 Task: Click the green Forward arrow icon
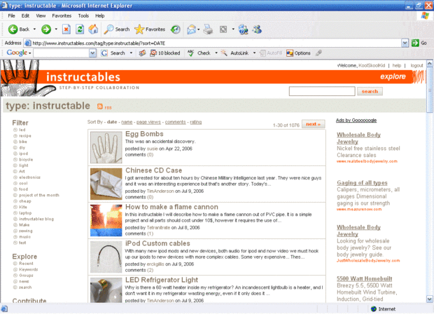pyautogui.click(x=46, y=29)
